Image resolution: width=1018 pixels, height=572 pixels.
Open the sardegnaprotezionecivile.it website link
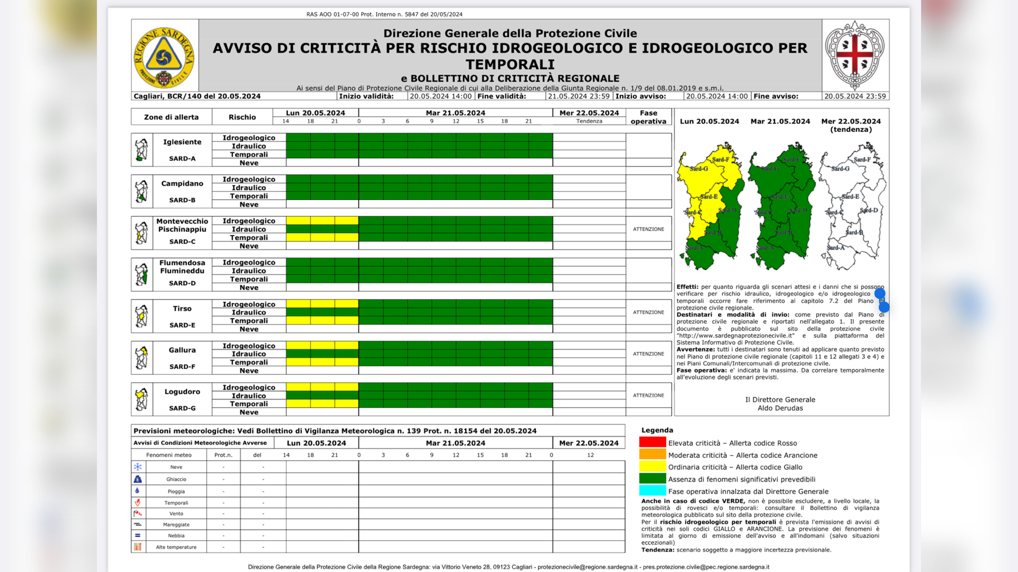(736, 336)
